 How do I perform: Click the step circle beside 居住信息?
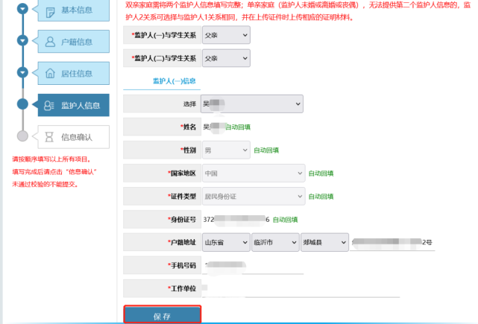[x=22, y=72]
